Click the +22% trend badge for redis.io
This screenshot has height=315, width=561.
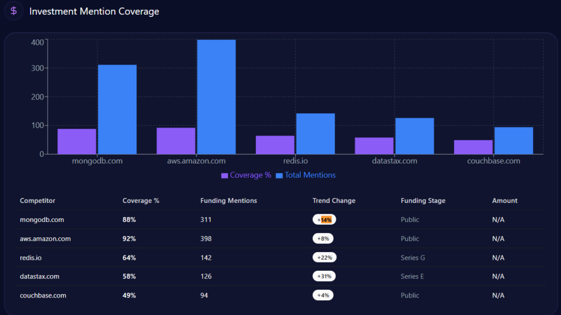coord(324,258)
